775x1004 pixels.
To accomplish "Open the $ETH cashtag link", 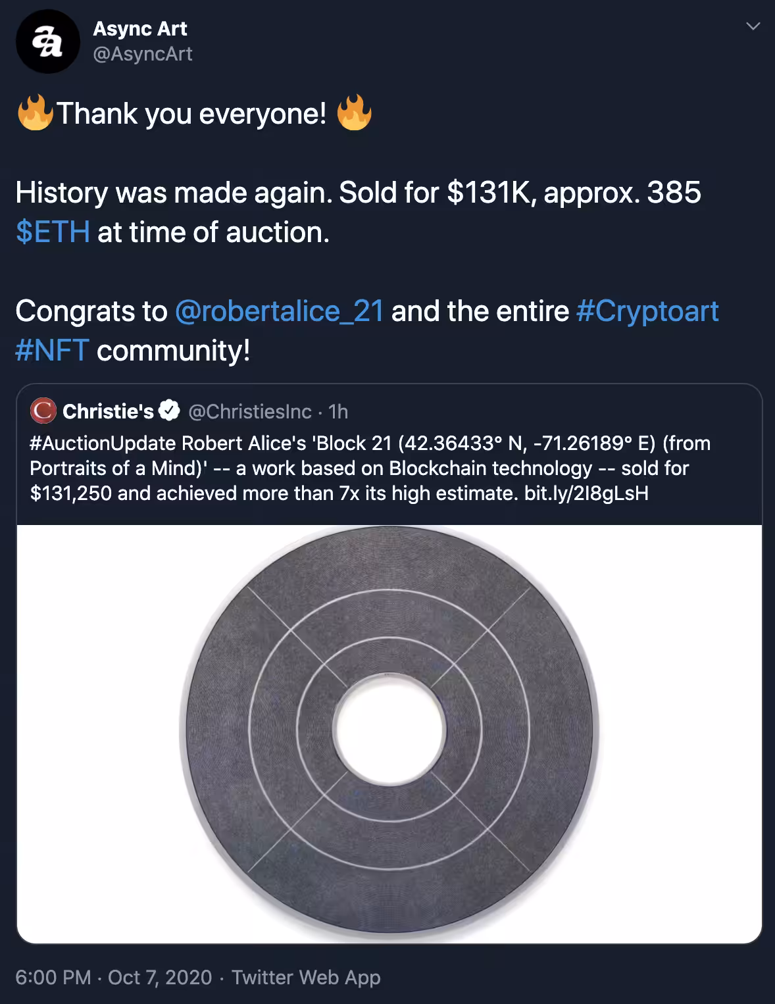I will [53, 232].
